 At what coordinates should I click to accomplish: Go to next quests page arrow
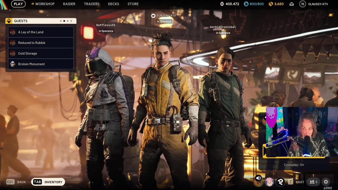(x=71, y=21)
